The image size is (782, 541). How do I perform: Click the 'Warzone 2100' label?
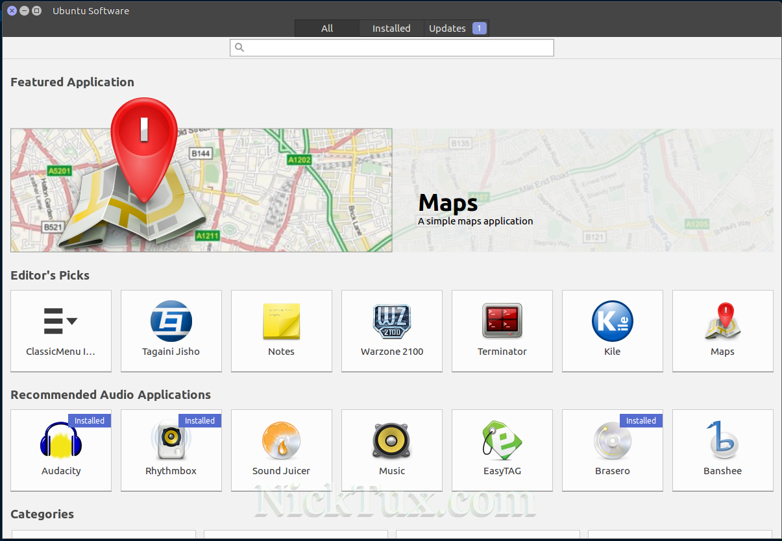[392, 352]
